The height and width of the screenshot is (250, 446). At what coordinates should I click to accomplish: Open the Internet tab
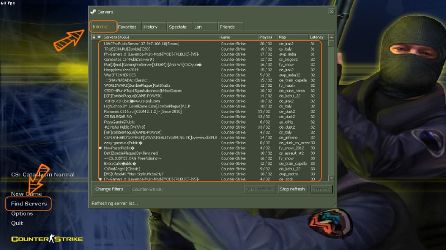click(103, 27)
